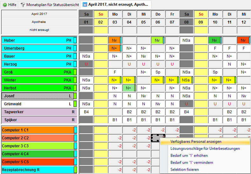251x174 pixels.
Task: Click the funnel icon on Monatsplan tab
Action: tap(23, 5)
